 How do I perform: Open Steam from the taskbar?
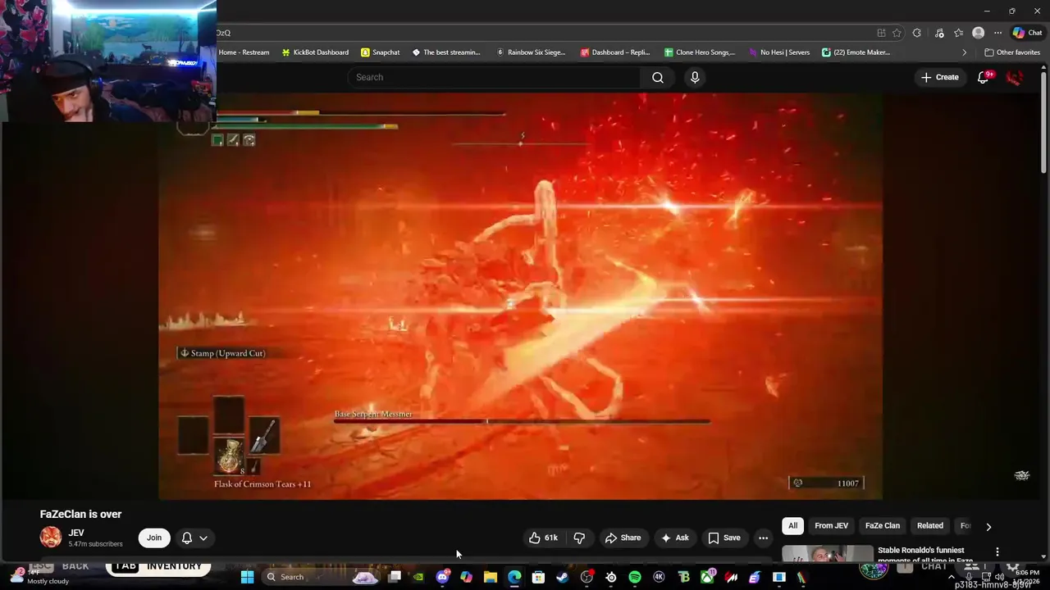point(563,577)
